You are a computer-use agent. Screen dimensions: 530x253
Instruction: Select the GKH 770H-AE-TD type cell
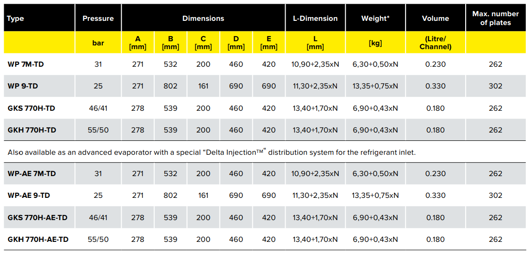[x=38, y=239]
